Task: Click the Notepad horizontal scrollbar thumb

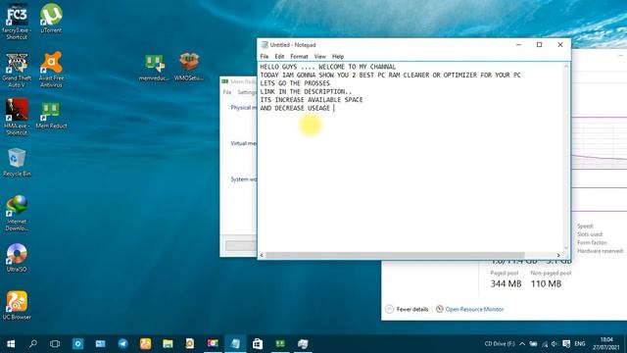Action: (395, 255)
